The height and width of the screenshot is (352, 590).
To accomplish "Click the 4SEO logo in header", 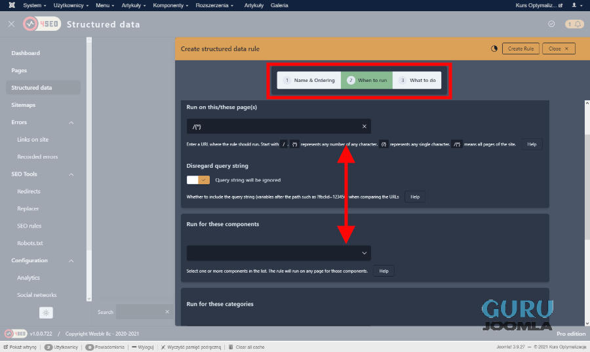I will click(42, 24).
